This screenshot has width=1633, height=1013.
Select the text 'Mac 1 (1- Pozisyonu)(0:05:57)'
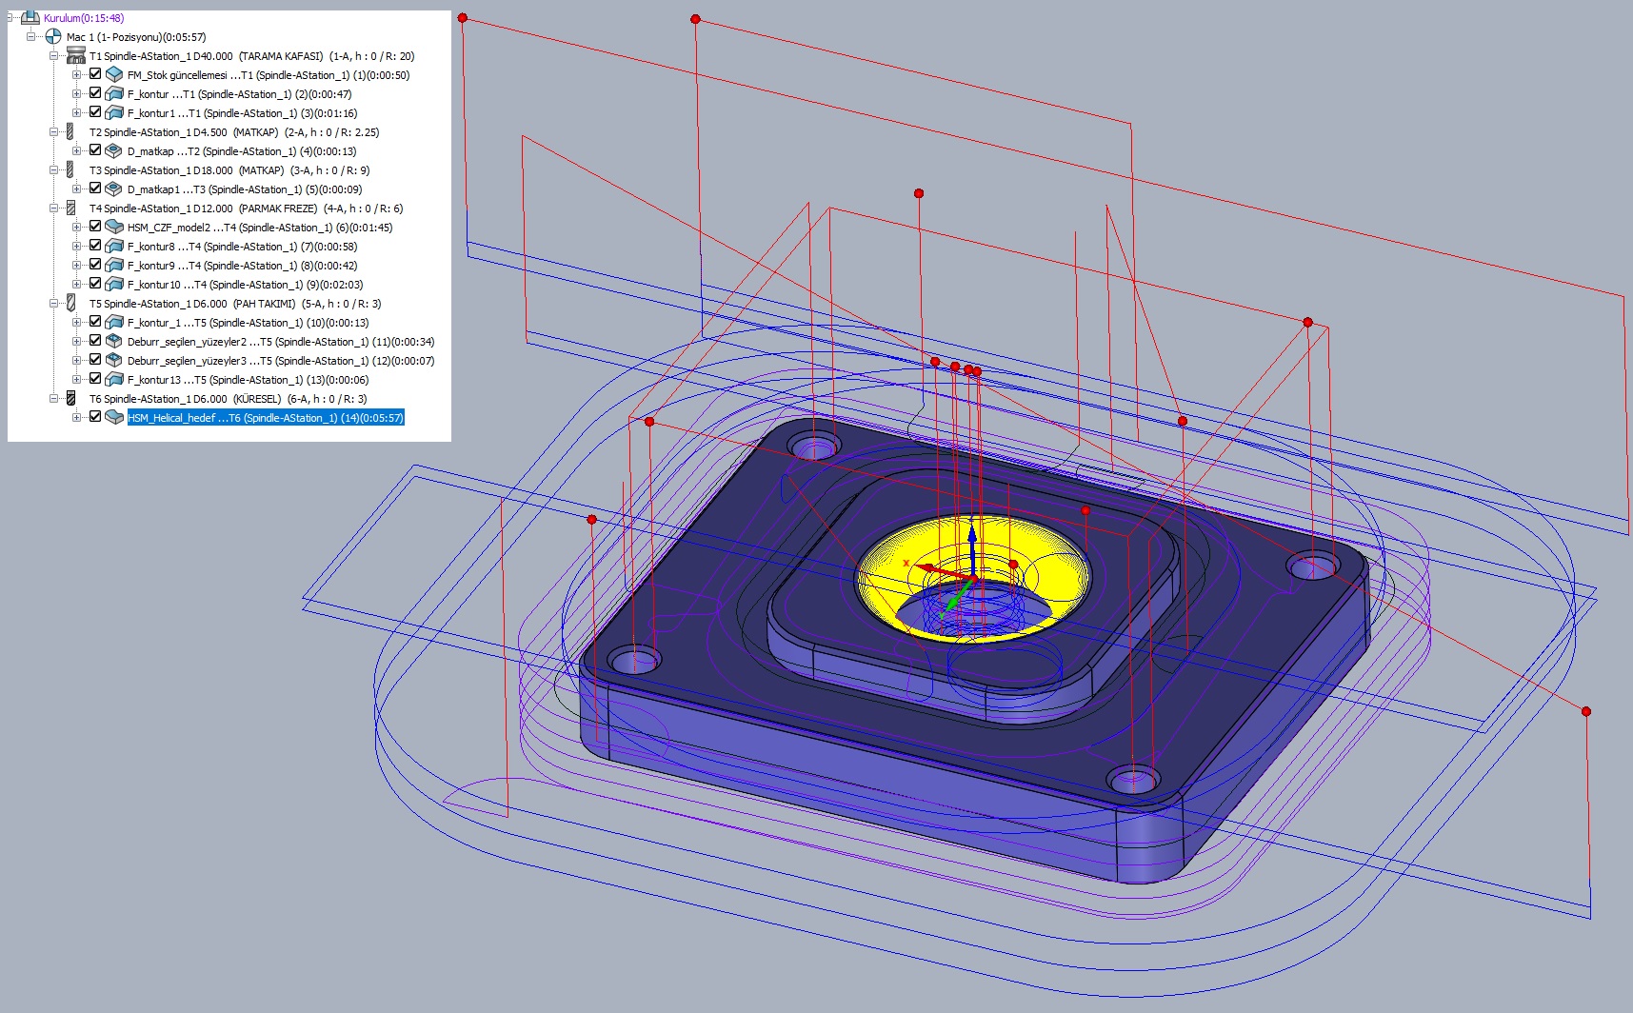pos(136,37)
